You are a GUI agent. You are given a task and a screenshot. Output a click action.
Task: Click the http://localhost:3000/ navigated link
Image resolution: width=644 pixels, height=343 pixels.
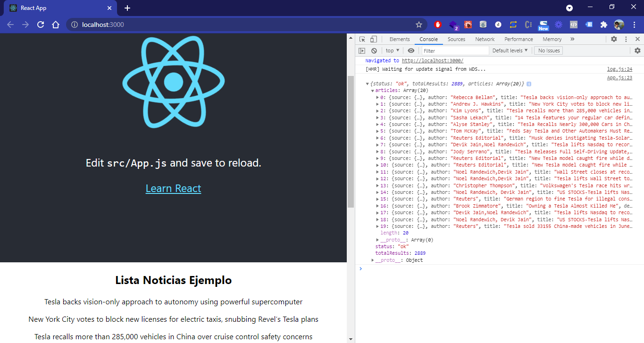click(x=433, y=60)
